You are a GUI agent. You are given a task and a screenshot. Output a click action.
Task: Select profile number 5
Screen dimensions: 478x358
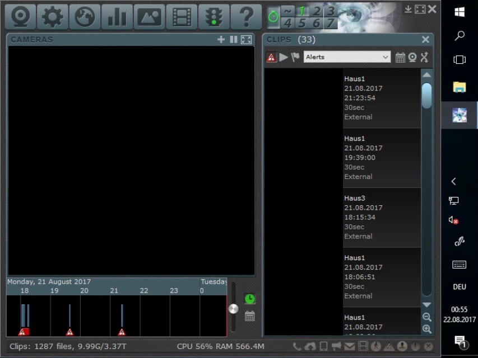tap(302, 23)
